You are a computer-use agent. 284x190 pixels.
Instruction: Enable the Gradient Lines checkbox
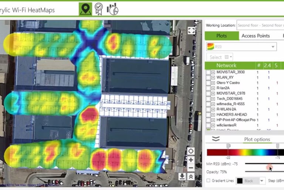(208, 181)
